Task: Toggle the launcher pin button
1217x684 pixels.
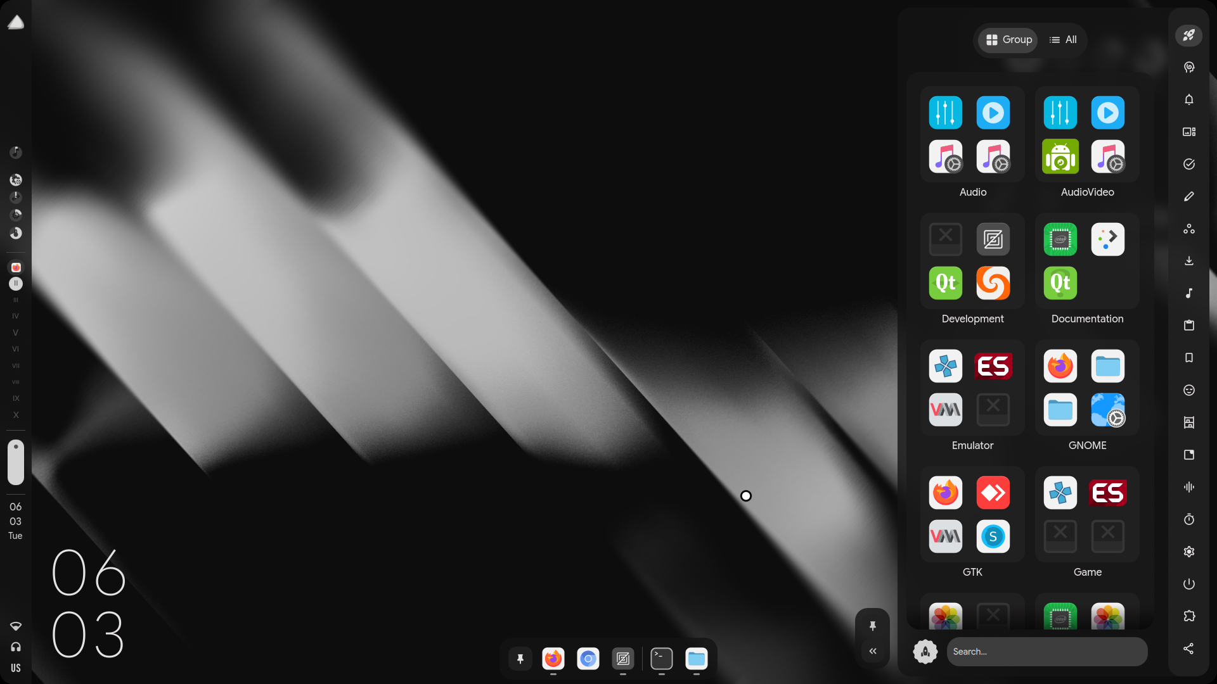Action: pos(872,626)
